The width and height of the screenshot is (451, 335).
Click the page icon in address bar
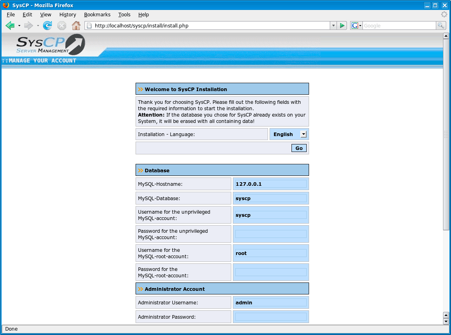pyautogui.click(x=89, y=25)
